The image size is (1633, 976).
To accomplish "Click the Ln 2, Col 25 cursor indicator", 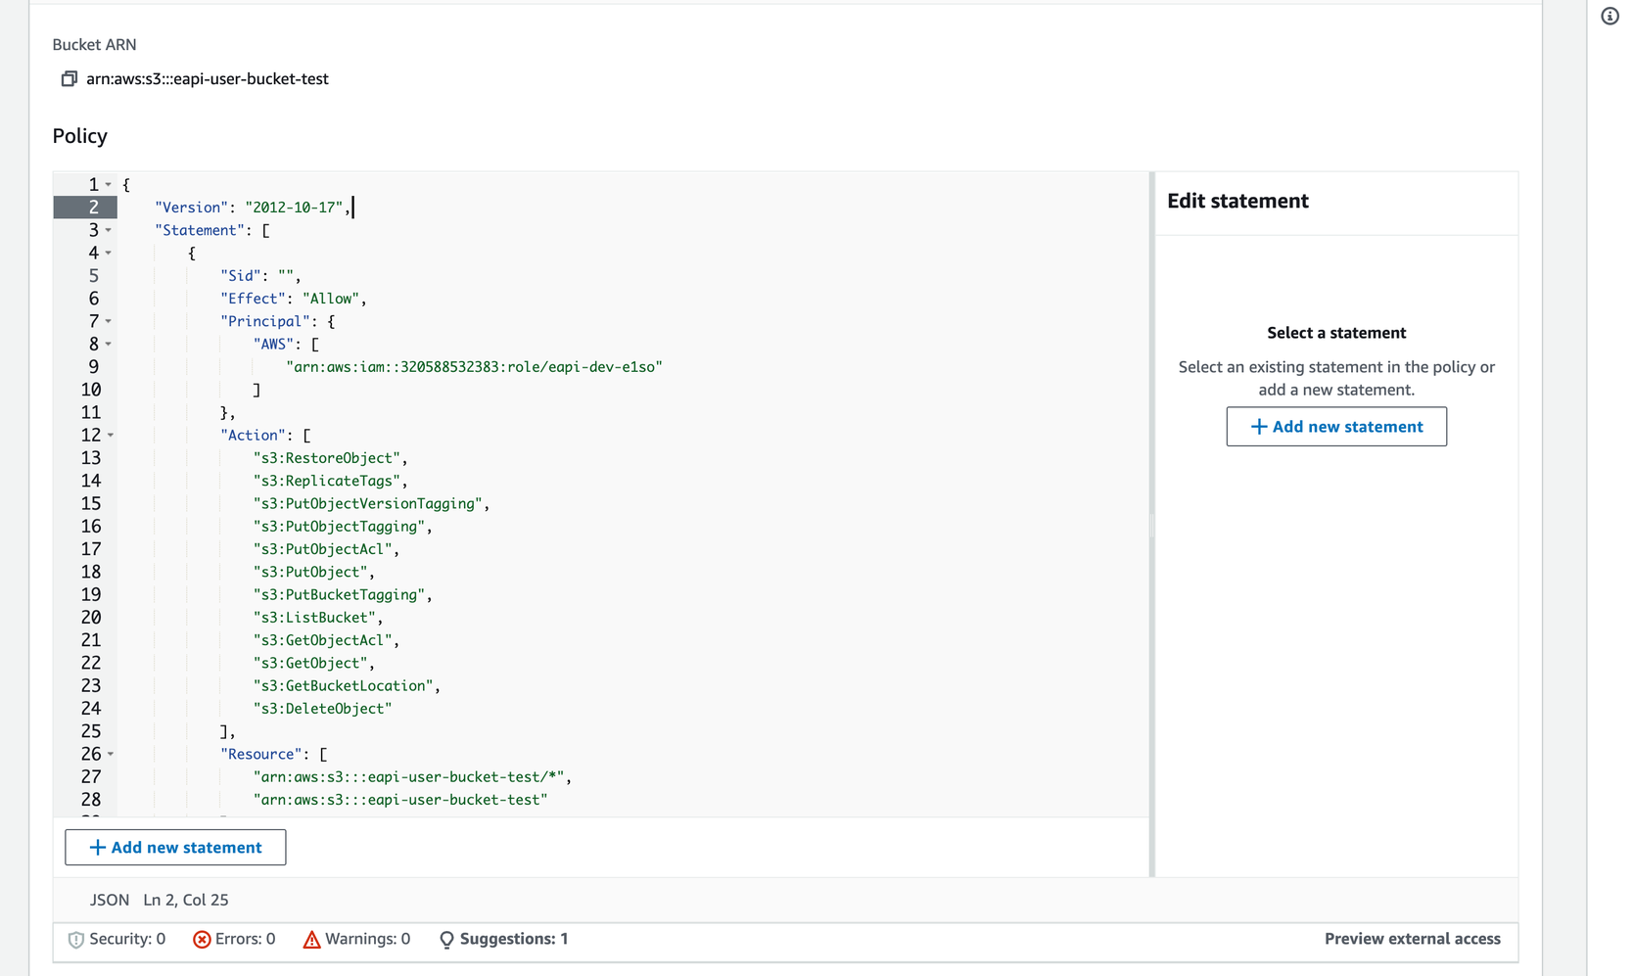I will click(186, 900).
